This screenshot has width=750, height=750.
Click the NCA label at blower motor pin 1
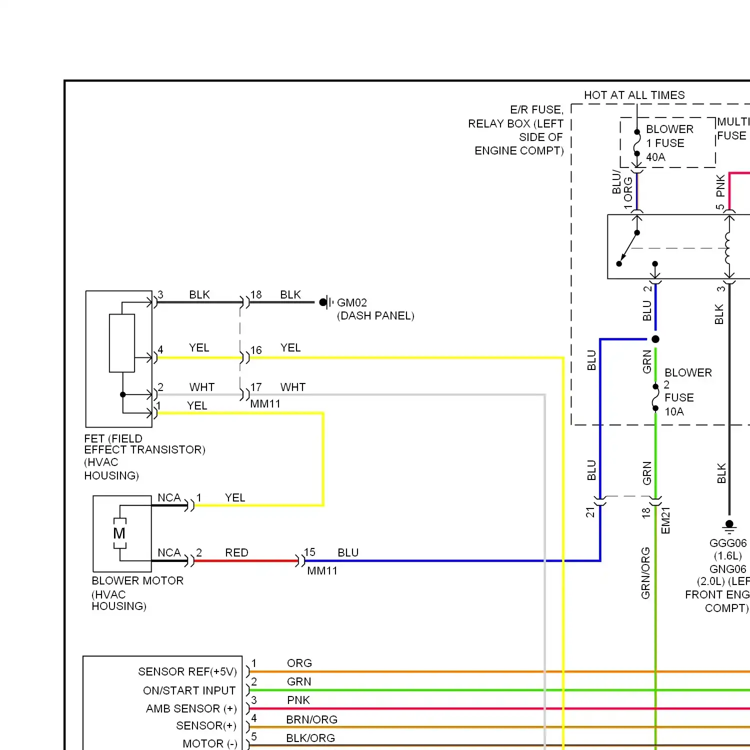[x=169, y=497]
